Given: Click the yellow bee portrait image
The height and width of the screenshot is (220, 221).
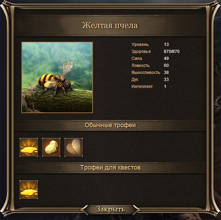Looking at the screenshot, I should (57, 77).
